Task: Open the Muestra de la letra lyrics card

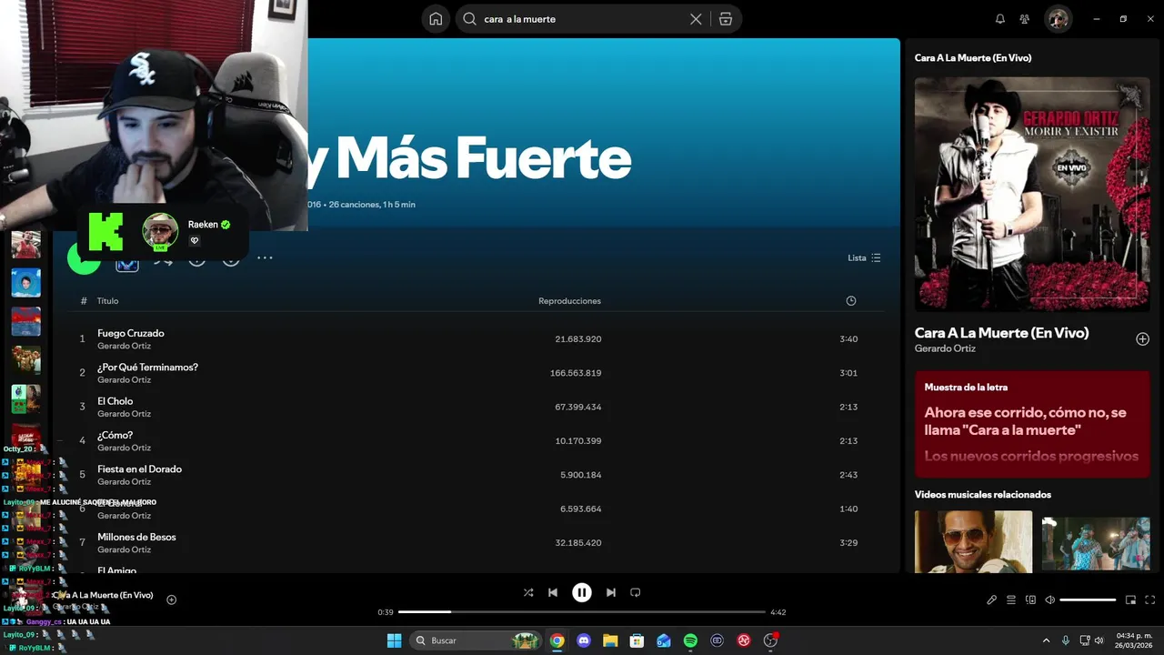Action: (1032, 424)
